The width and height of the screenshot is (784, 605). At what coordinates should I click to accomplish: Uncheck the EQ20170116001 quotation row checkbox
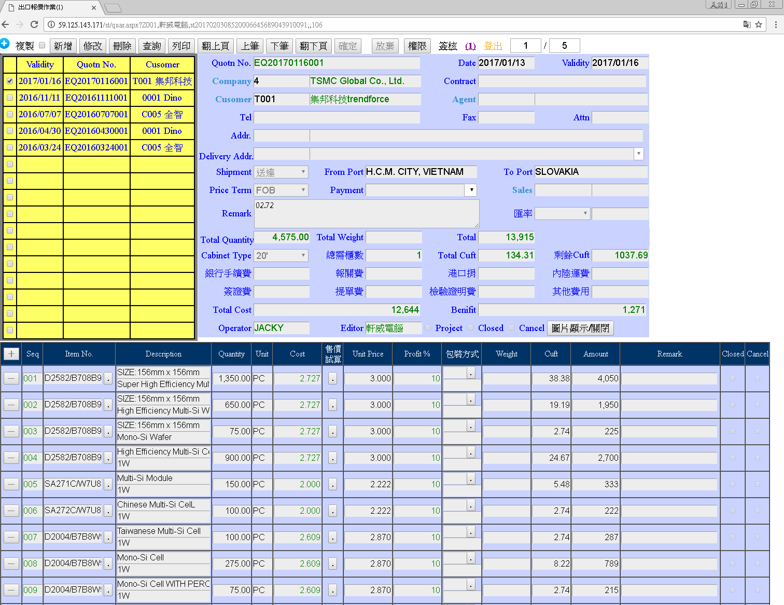click(10, 81)
